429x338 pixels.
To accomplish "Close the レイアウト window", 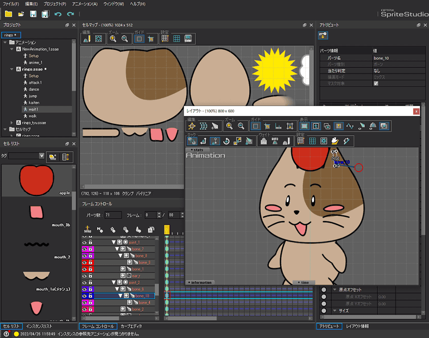I will (416, 111).
